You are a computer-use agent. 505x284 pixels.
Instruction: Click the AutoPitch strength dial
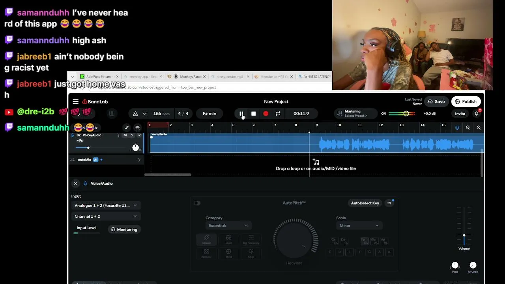(295, 239)
